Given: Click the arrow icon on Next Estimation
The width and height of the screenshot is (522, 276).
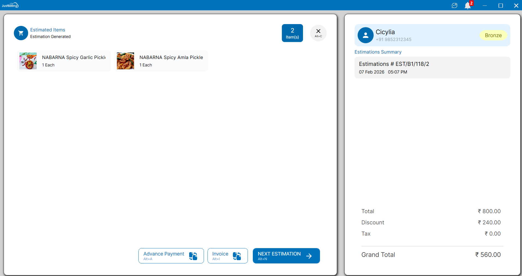Looking at the screenshot, I should [309, 256].
